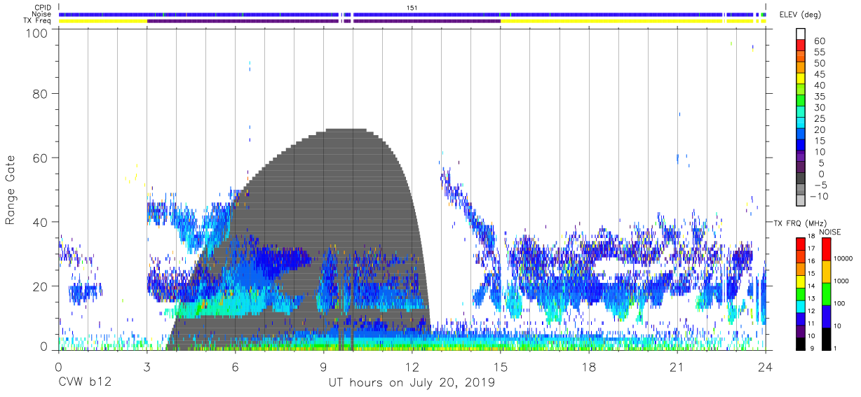Click the 18 MHz red frequency swatch

801,244
